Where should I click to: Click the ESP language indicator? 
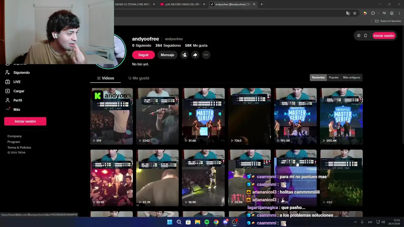pos(370,222)
